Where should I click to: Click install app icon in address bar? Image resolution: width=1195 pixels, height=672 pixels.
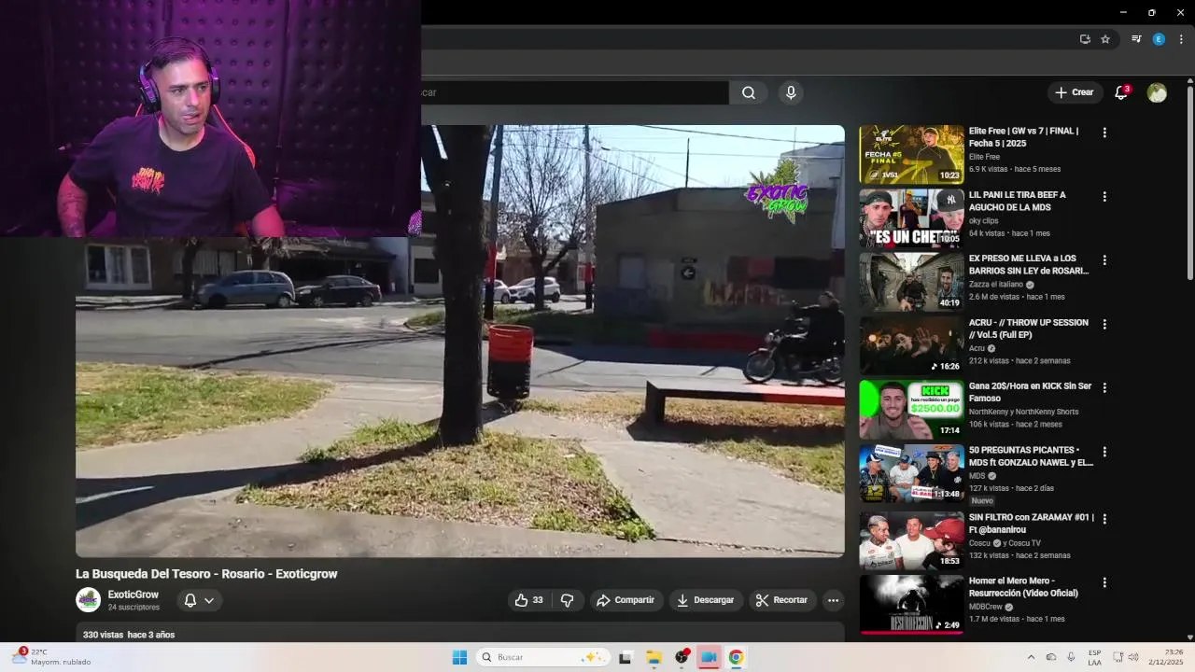(1085, 39)
